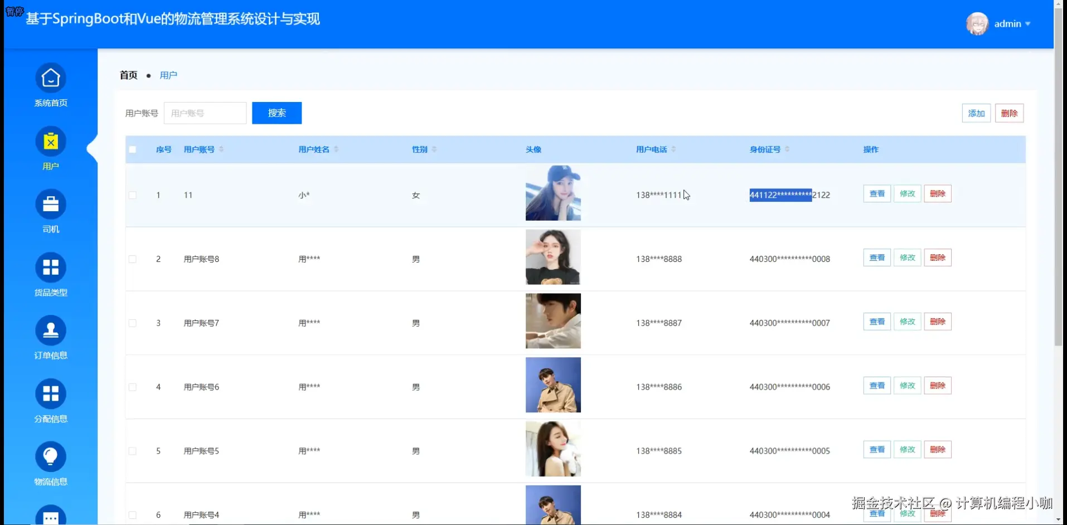Open the 物流信息 bulb icon
Image resolution: width=1067 pixels, height=525 pixels.
[51, 457]
